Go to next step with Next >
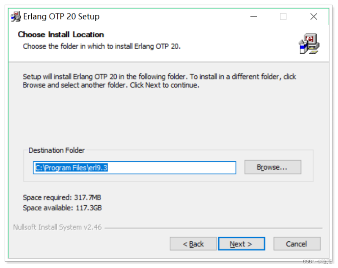 pos(242,244)
